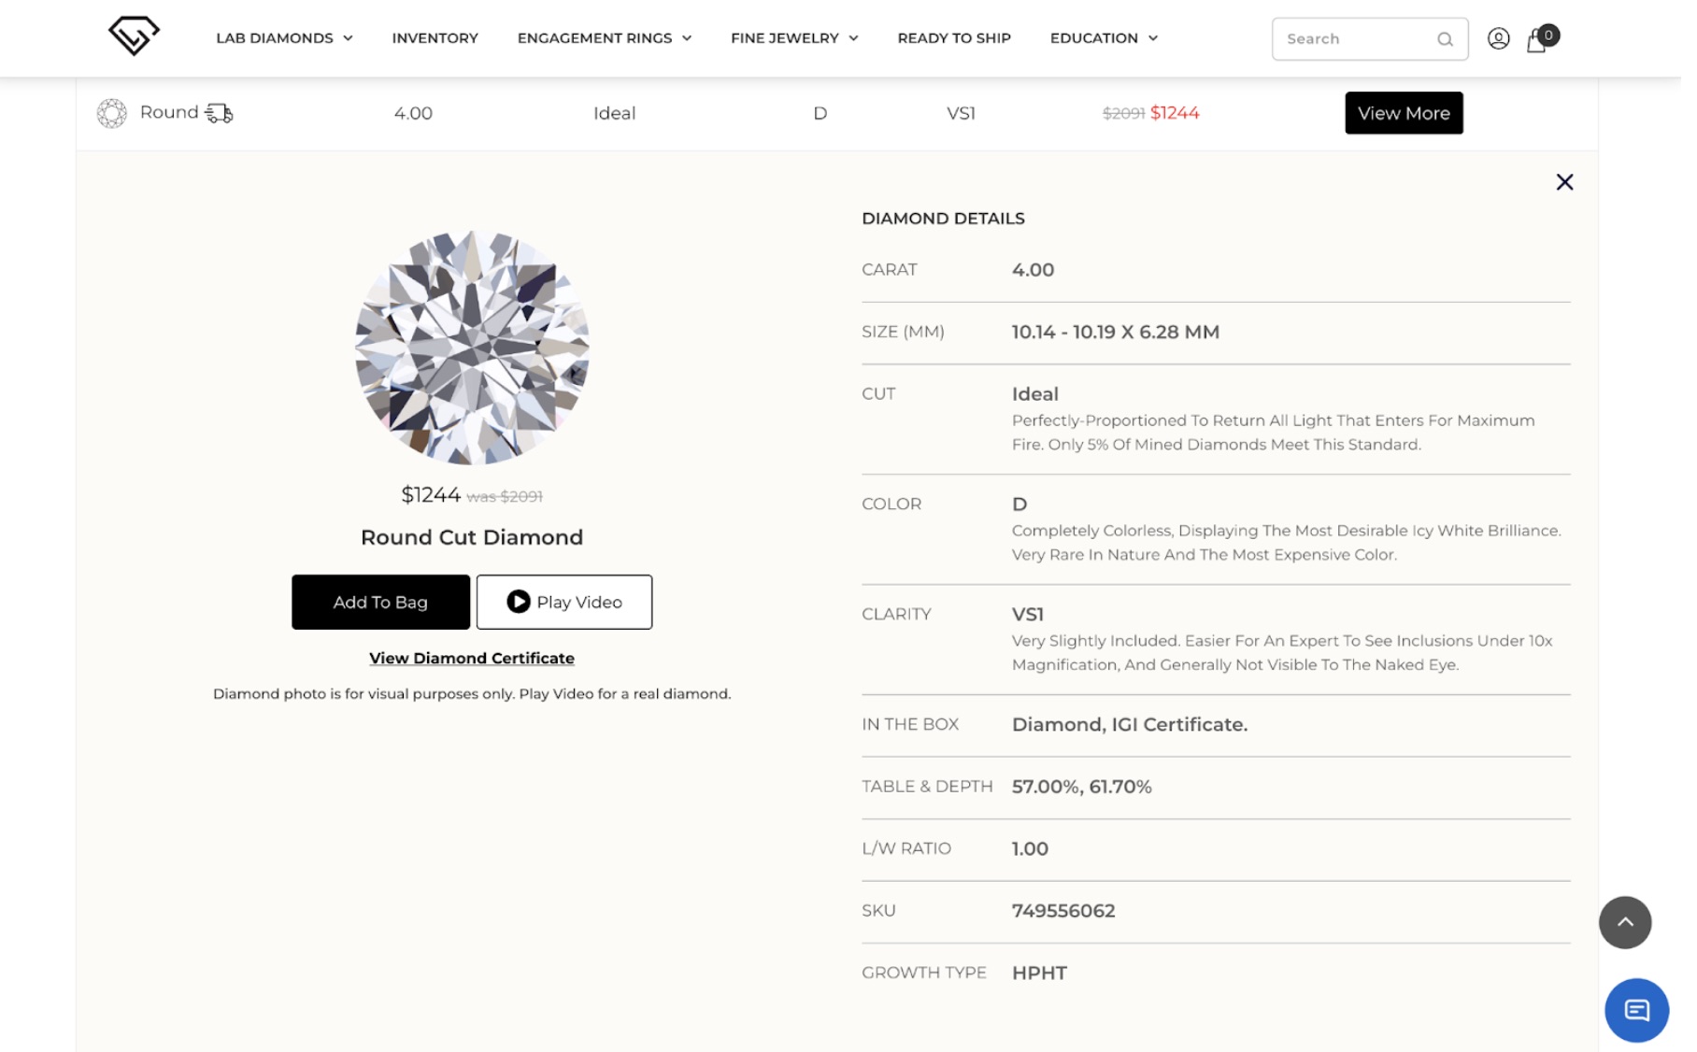
Task: Click the round diamond shape icon
Action: [112, 113]
